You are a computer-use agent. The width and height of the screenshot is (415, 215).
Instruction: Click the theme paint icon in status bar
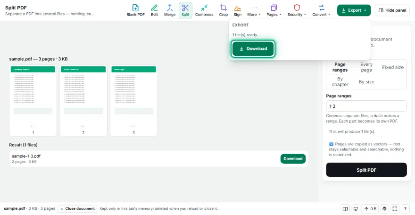(384, 209)
